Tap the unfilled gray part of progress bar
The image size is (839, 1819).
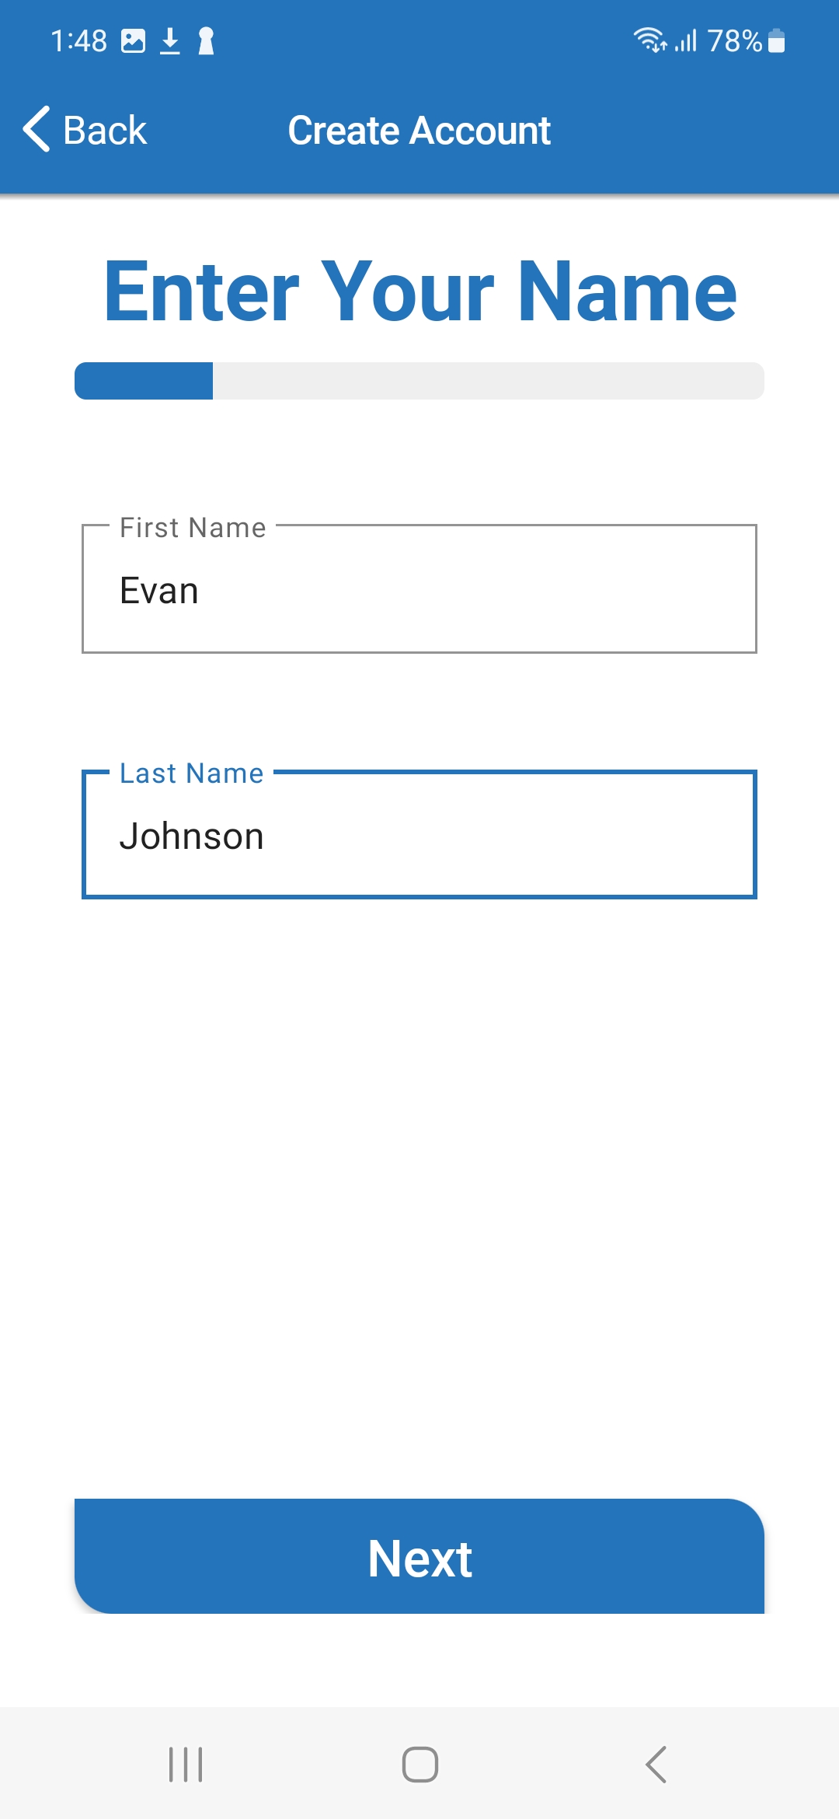(x=489, y=381)
